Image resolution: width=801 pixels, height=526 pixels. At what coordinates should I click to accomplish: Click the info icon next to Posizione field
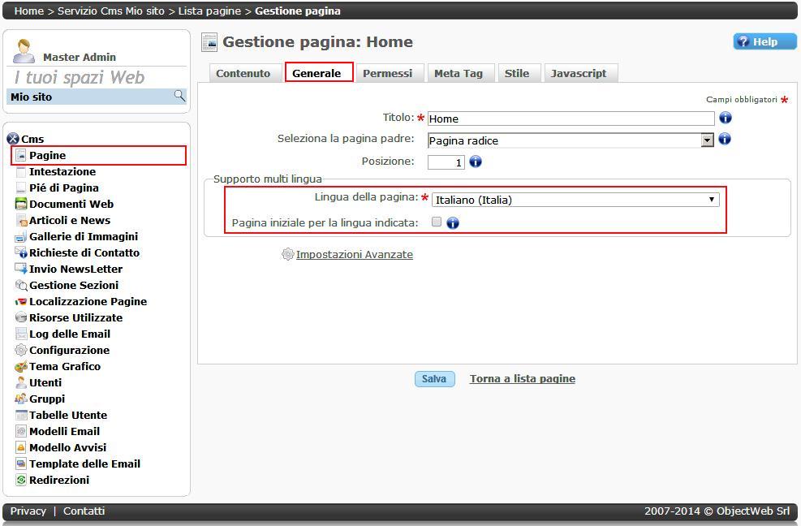pos(476,162)
